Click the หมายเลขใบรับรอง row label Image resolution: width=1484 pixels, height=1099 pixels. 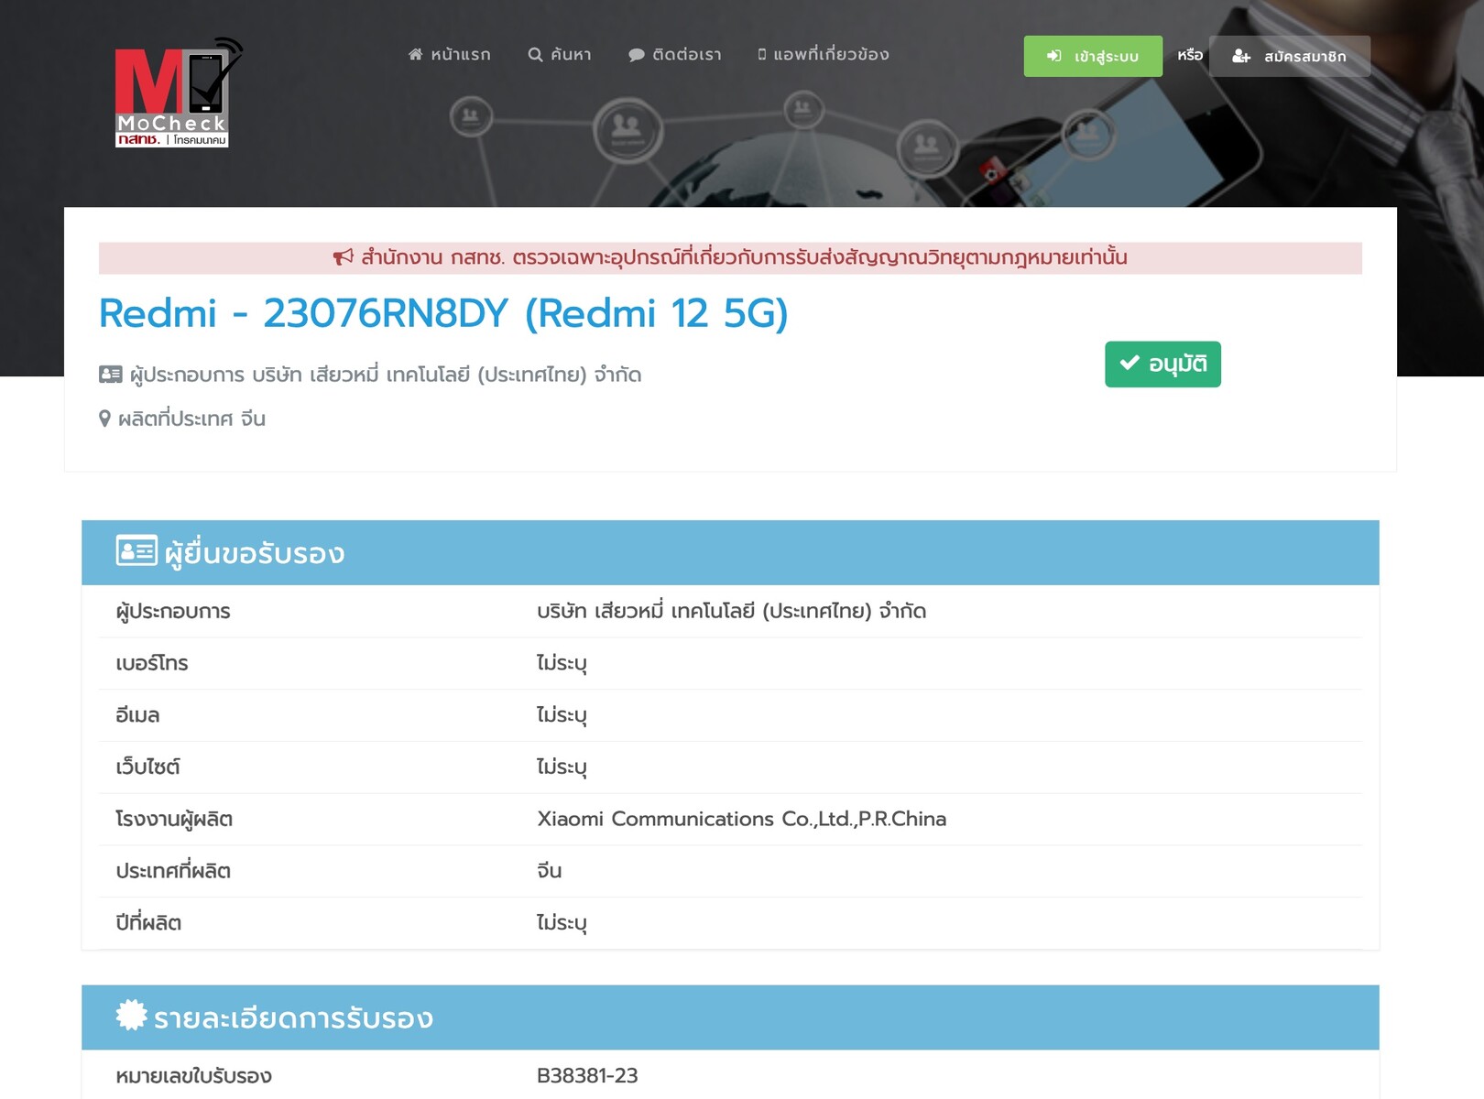click(194, 1076)
